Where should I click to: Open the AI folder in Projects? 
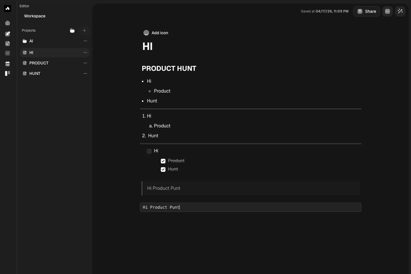[x=55, y=41]
